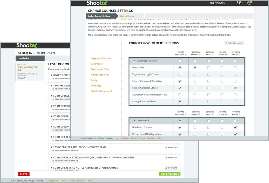Open the notifications alert icon

(249, 3)
